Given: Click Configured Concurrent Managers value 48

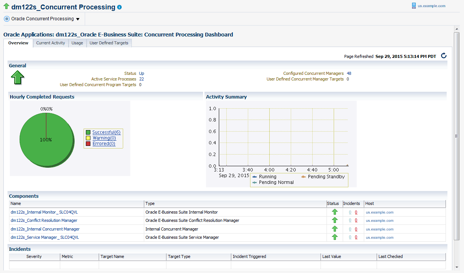Looking at the screenshot, I should click(x=349, y=73).
